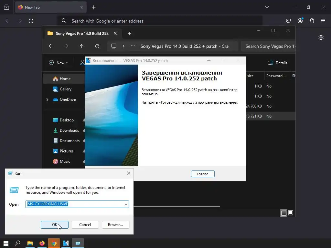Open the Run dialog Open combo dropdown arrow
Image resolution: width=331 pixels, height=248 pixels.
point(126,204)
